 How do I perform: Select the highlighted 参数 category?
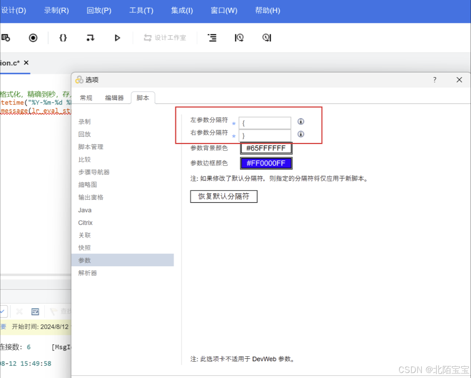point(123,260)
